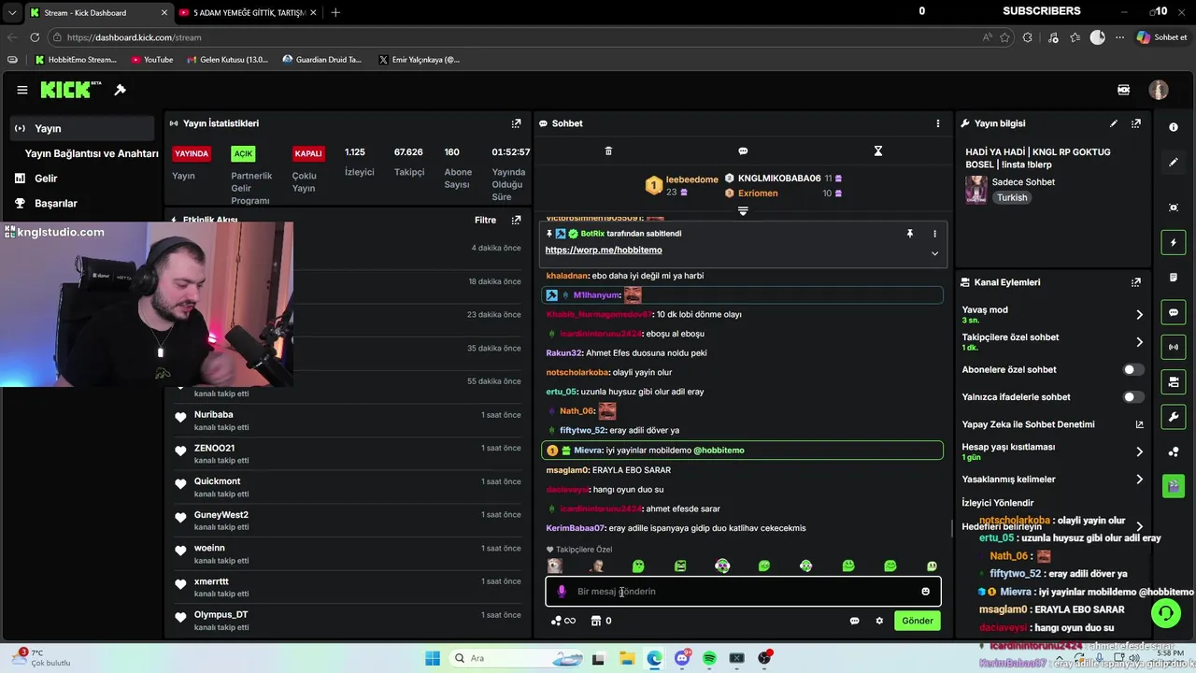
Task: Expand the Yavaş mod setting
Action: click(x=1139, y=315)
